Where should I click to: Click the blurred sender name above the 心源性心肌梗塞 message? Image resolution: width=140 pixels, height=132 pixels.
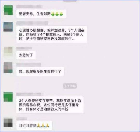(32, 23)
